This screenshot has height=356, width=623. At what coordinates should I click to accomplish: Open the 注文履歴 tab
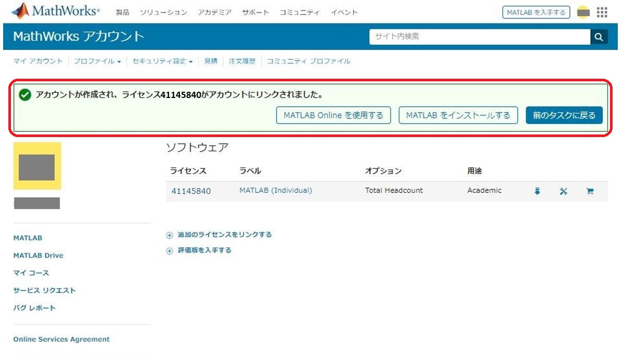coord(242,61)
